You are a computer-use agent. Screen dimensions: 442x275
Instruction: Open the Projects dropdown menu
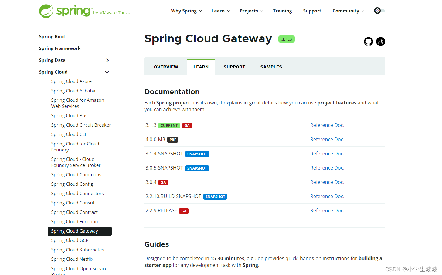pos(251,11)
